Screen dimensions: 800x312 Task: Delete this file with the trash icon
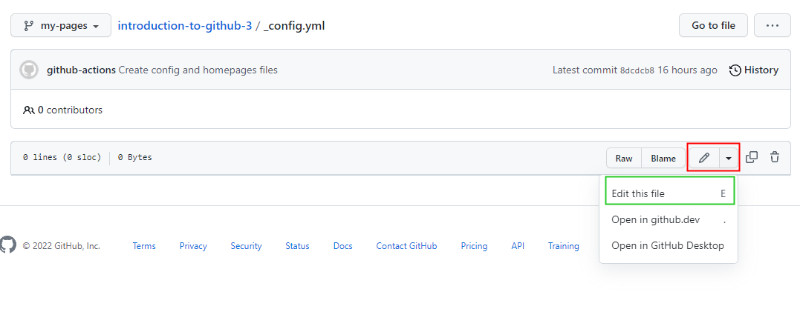point(775,157)
